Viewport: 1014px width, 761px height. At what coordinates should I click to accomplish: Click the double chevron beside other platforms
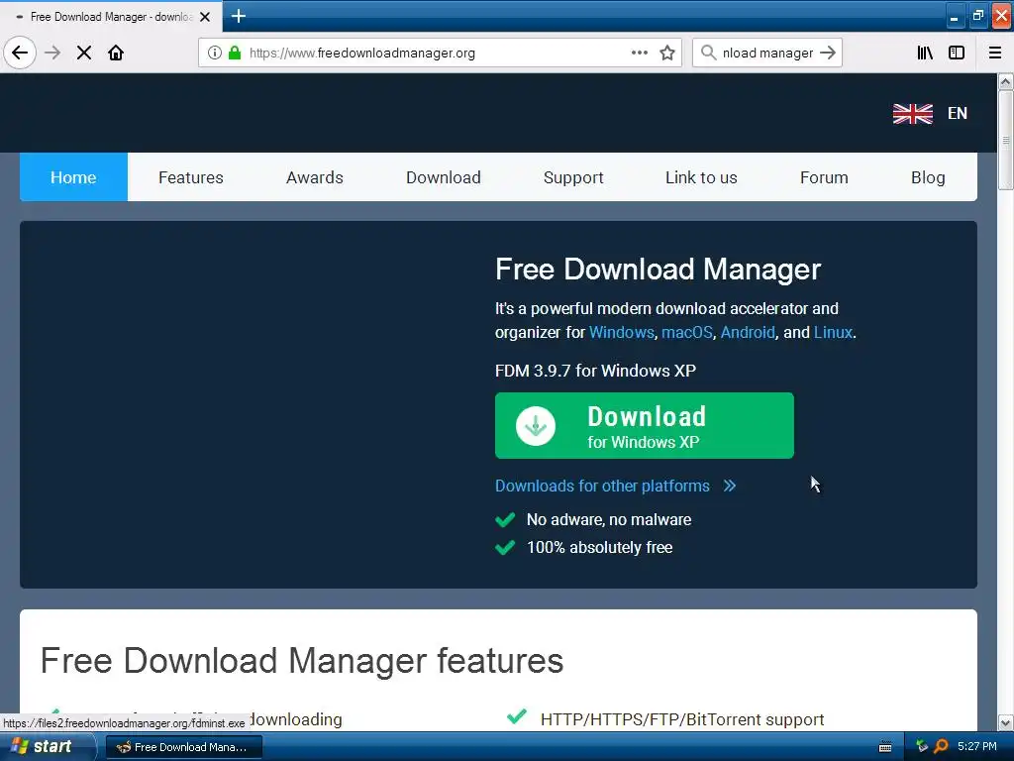pyautogui.click(x=730, y=486)
